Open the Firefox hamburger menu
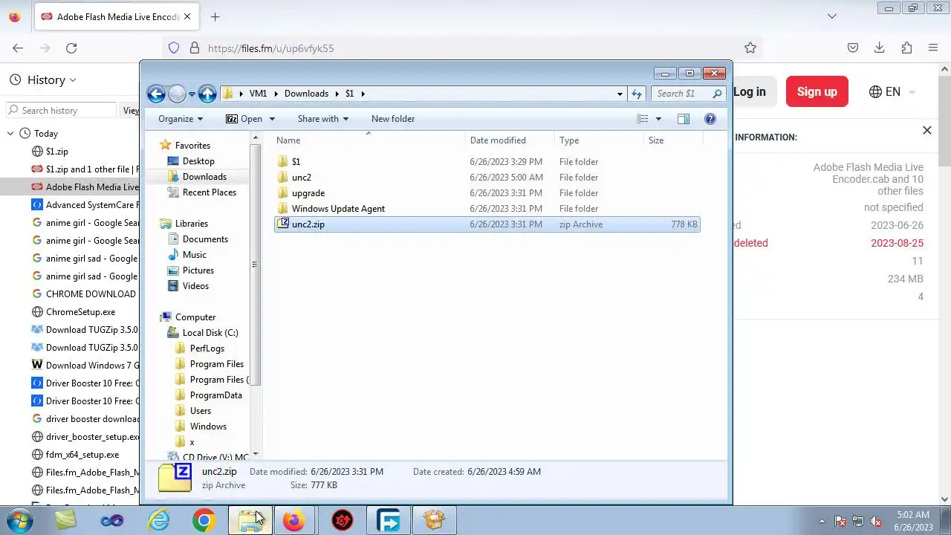Viewport: 951px width, 535px height. click(x=933, y=48)
